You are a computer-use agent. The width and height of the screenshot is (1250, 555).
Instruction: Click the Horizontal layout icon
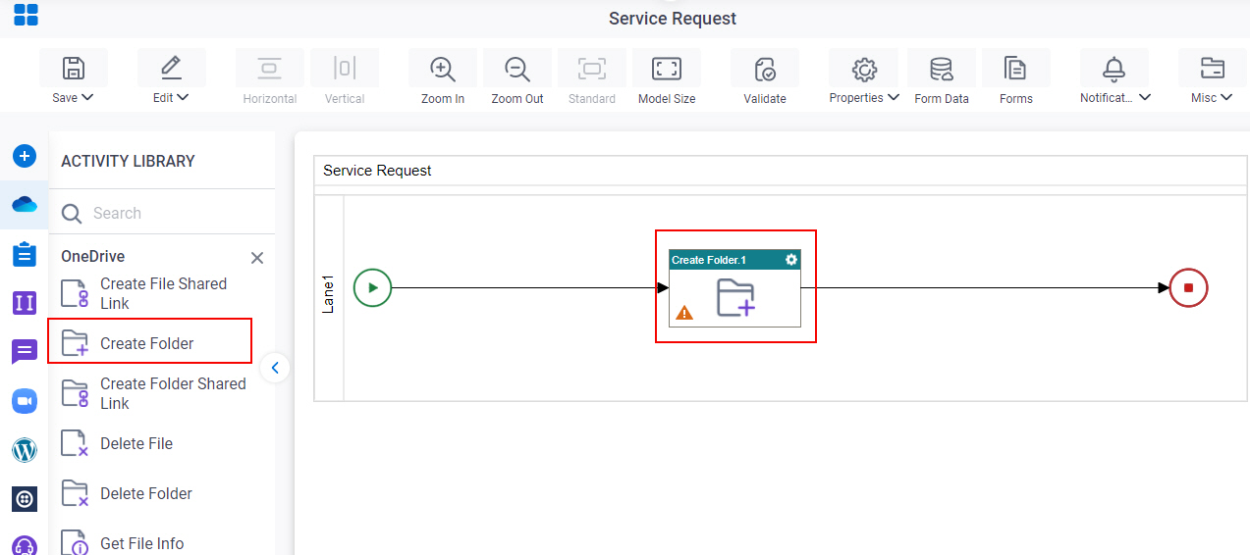[x=269, y=68]
